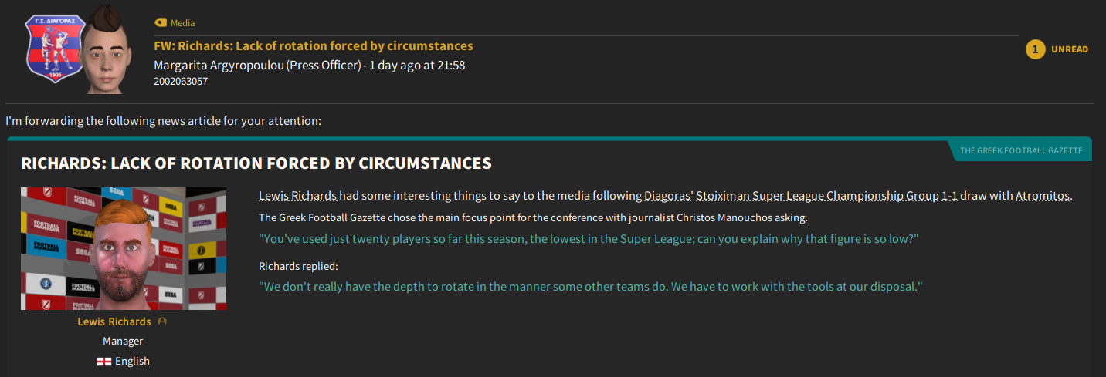Open The Greek Football Gazette source tab
The height and width of the screenshot is (377, 1106).
pos(1020,151)
